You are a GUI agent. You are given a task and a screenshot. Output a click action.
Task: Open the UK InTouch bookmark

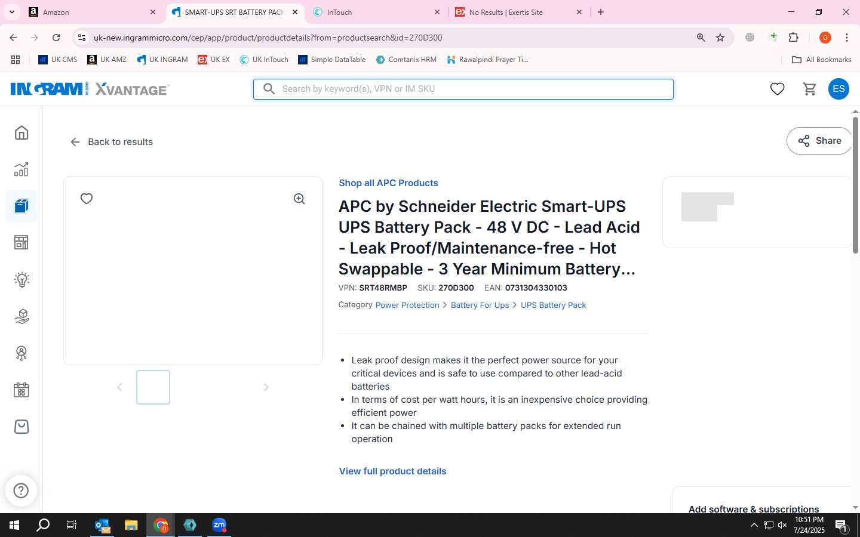[264, 60]
